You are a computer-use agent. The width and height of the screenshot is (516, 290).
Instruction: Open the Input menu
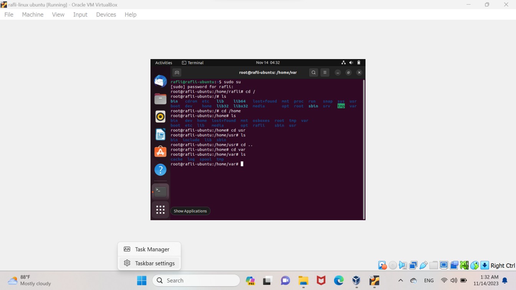pos(80,15)
